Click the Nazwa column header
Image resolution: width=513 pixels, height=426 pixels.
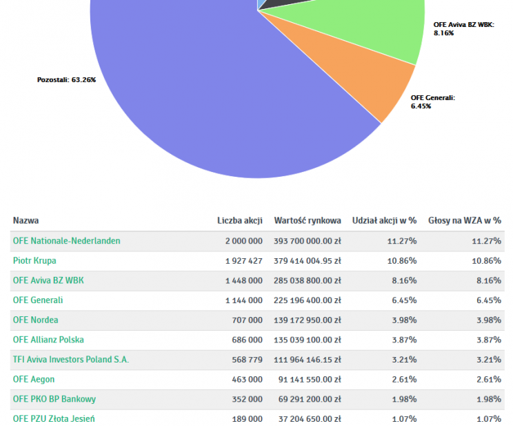[x=26, y=221]
